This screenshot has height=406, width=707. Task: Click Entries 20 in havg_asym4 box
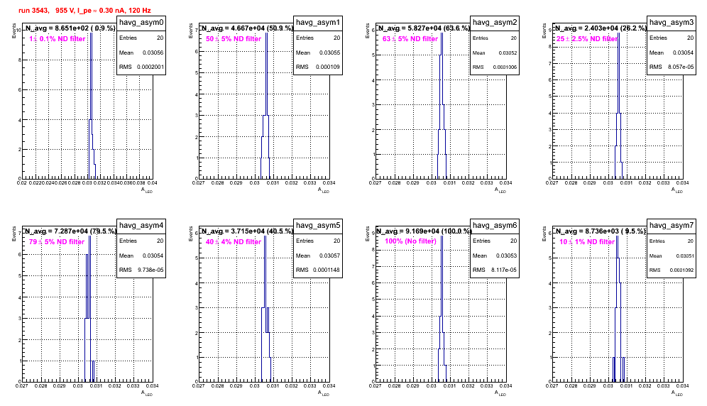141,241
